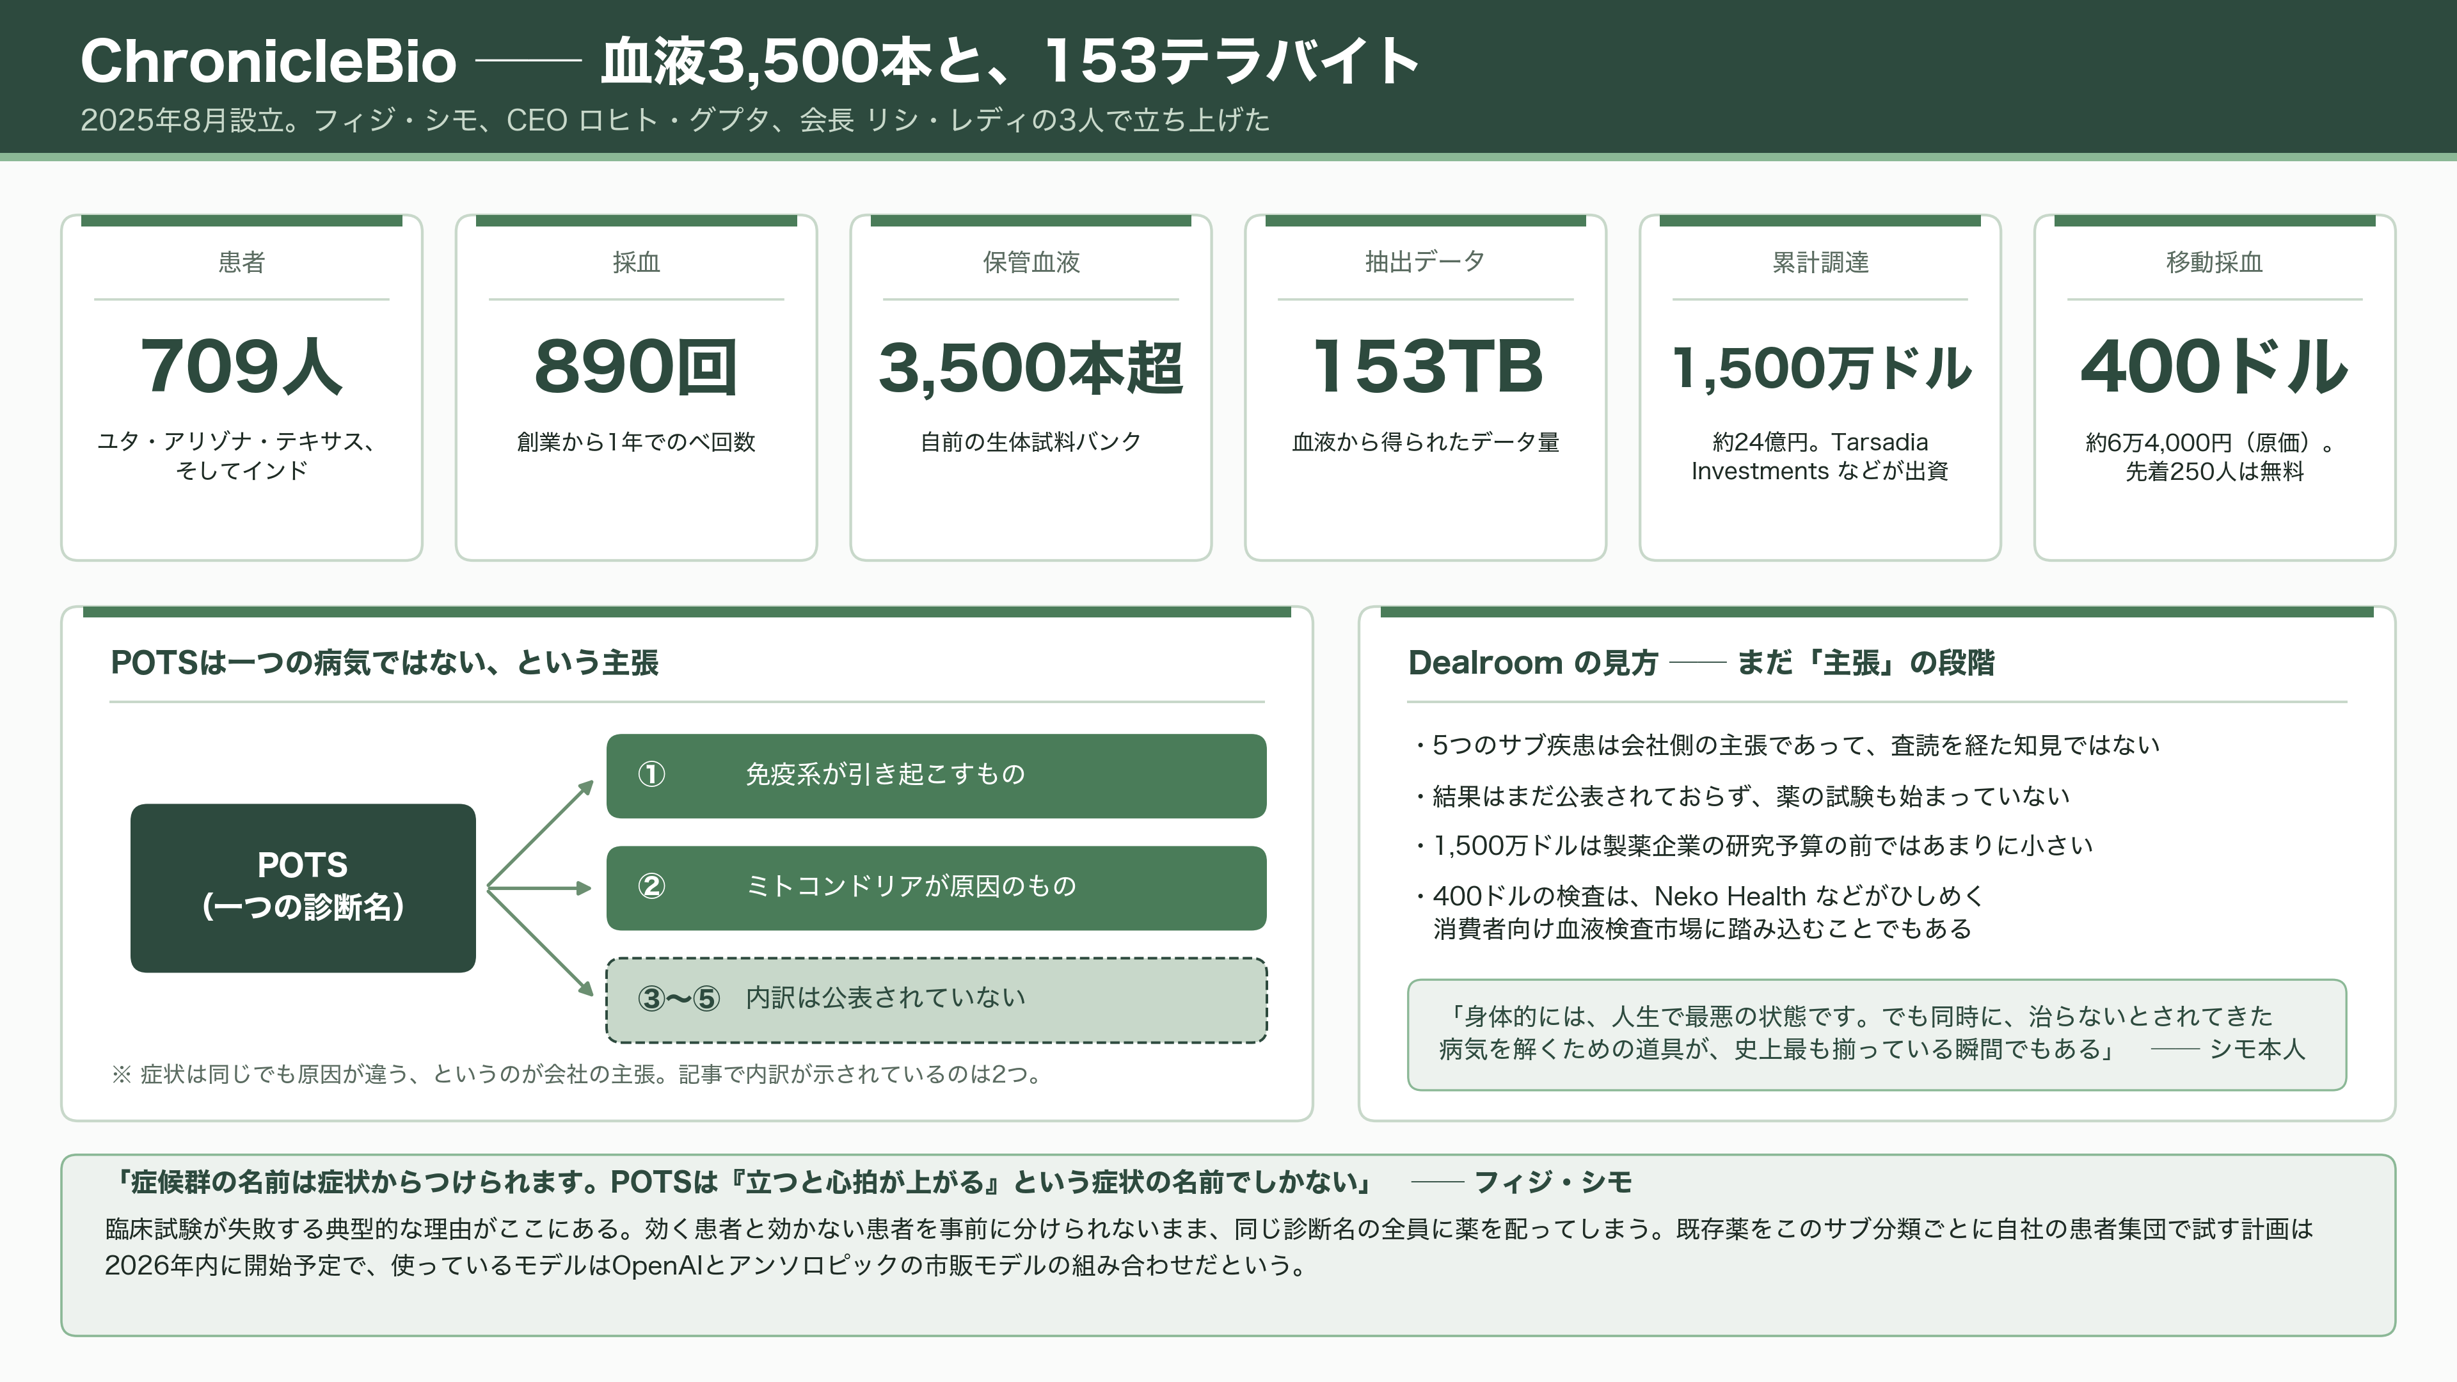Image resolution: width=2457 pixels, height=1382 pixels.
Task: Click the caption 自前の生体試料バンク
Action: point(1031,441)
